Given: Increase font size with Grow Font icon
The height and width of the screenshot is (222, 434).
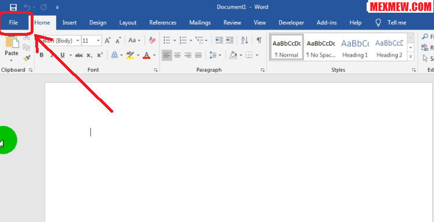Looking at the screenshot, I should click(x=107, y=40).
